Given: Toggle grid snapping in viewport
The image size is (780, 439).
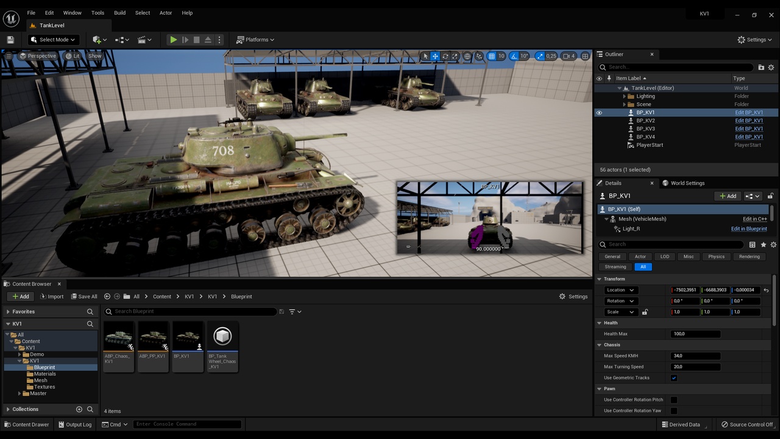Looking at the screenshot, I should pyautogui.click(x=492, y=56).
